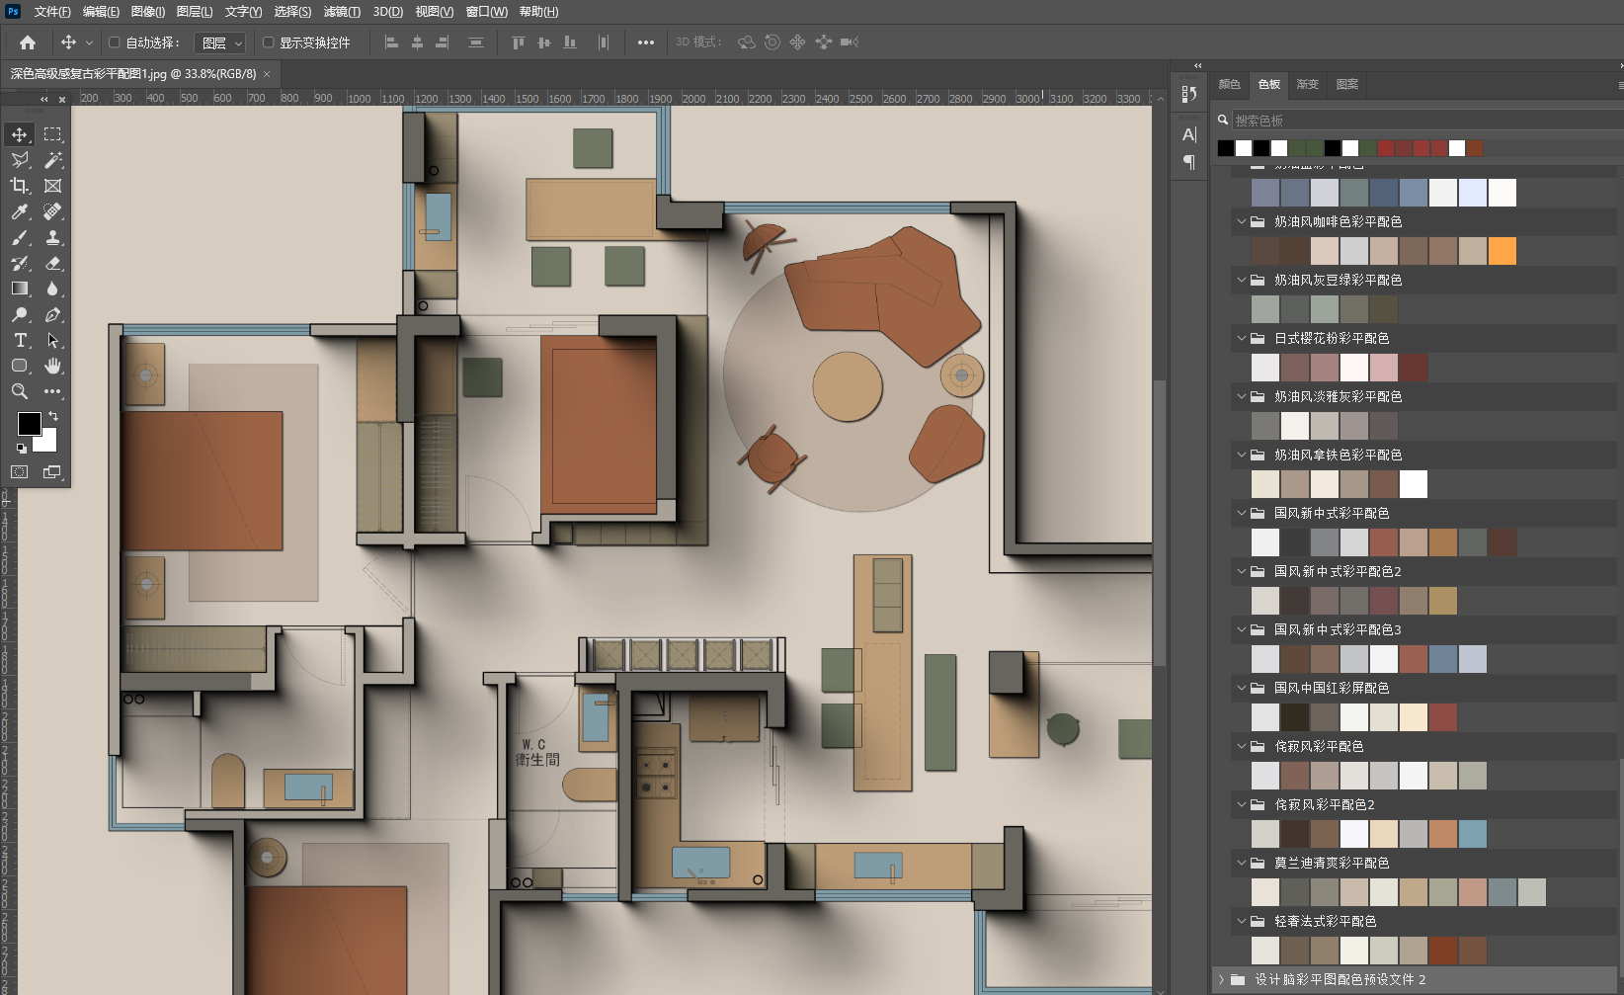Click the background color swatch

[x=46, y=443]
